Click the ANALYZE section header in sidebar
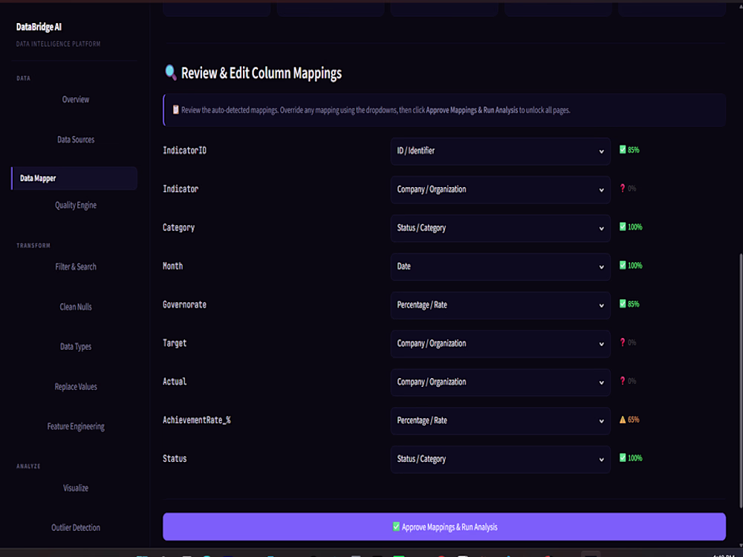Viewport: 743px width, 557px height. point(28,466)
